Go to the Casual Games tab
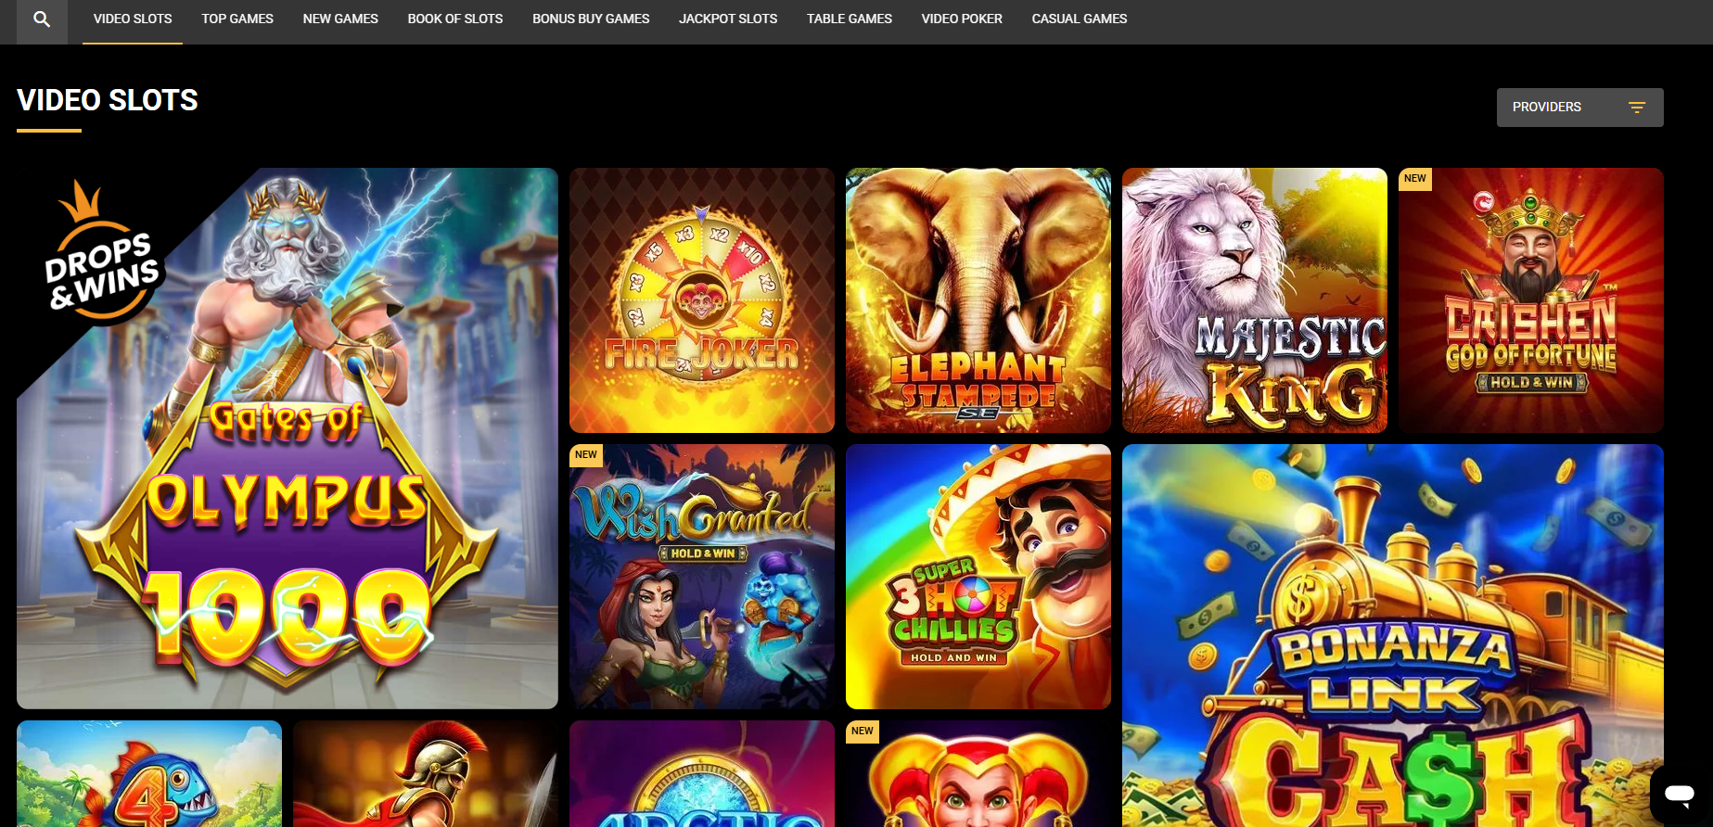 tap(1080, 19)
